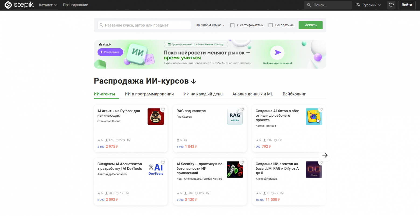Screen dimensions: 420x216
Task: Click the Stepik logo
Action: coord(19,5)
